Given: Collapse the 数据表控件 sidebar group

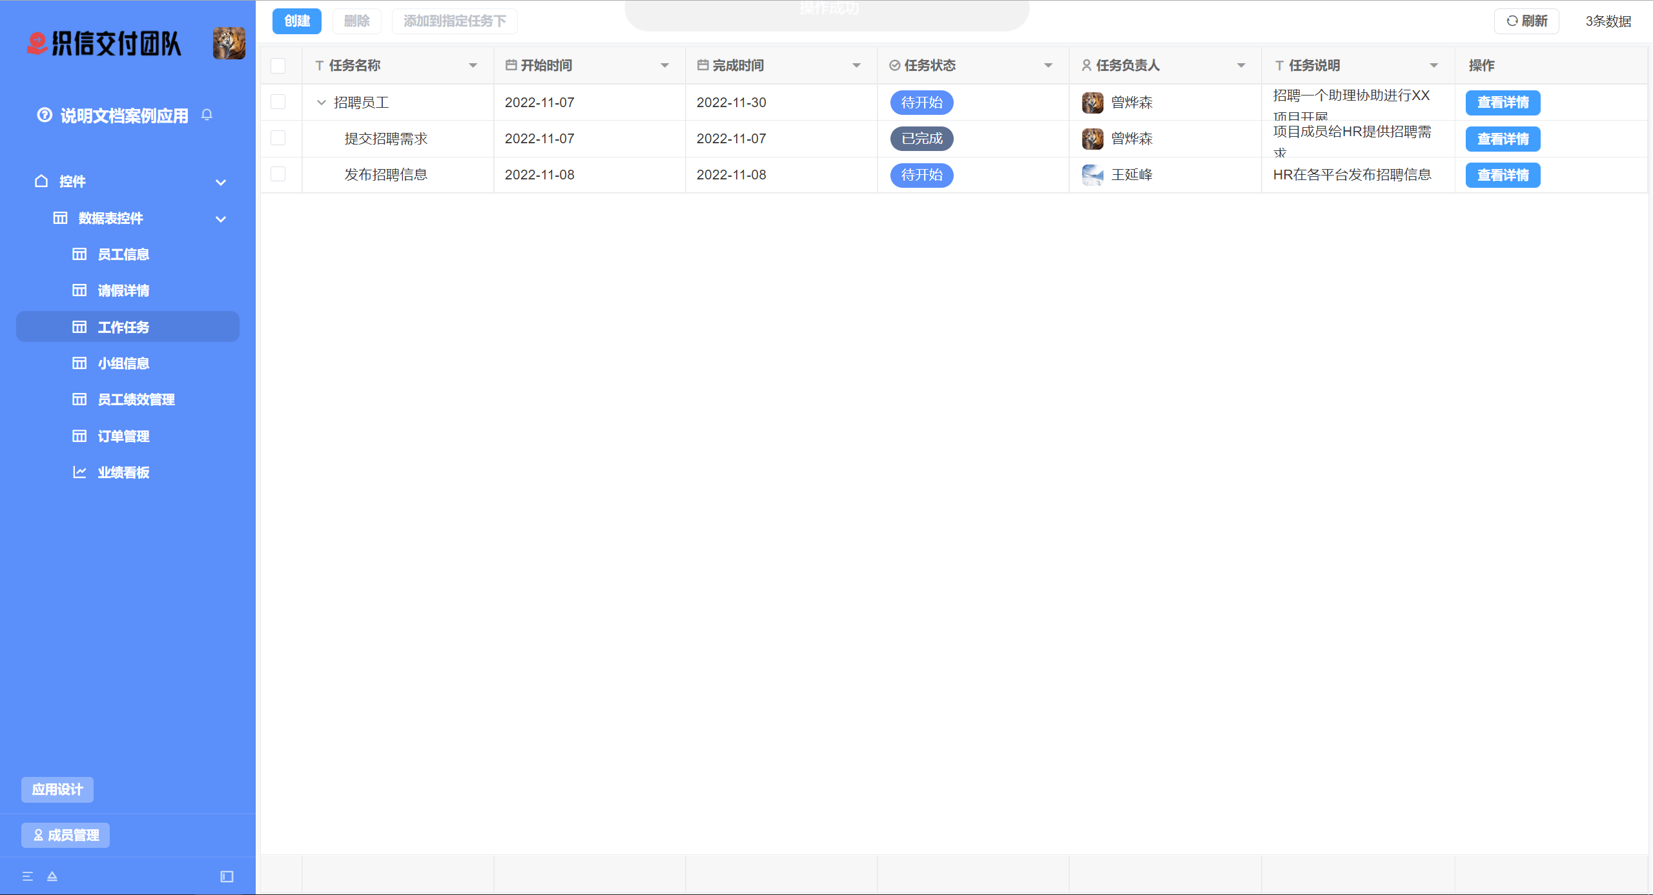Looking at the screenshot, I should pyautogui.click(x=221, y=219).
